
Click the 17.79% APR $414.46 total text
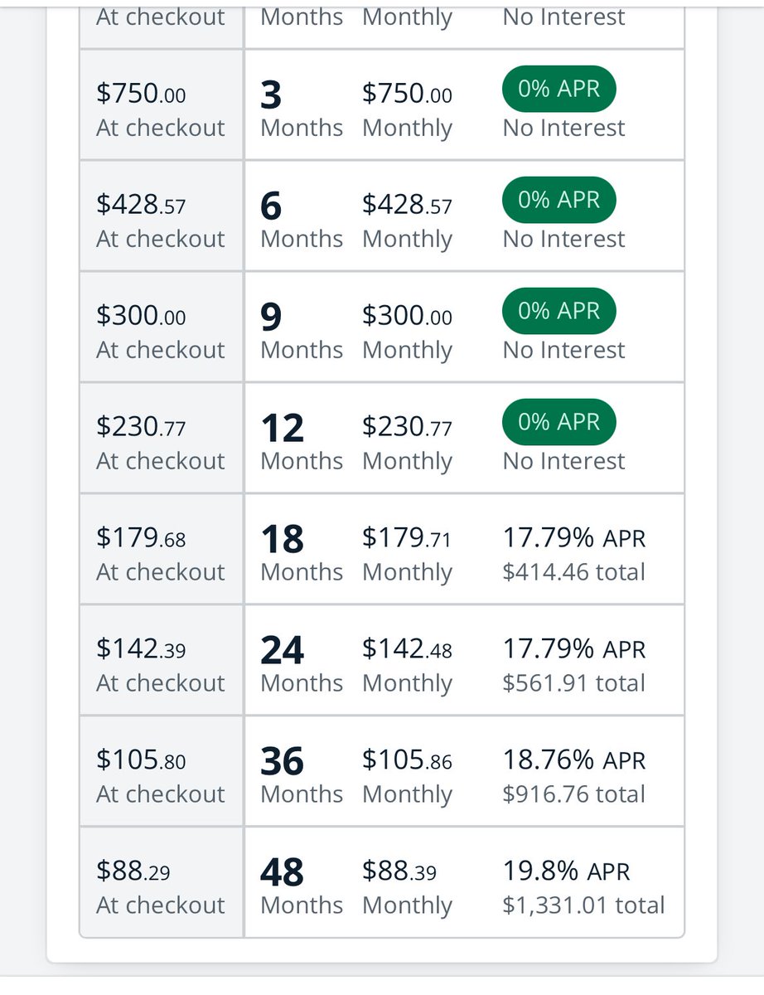coord(574,554)
